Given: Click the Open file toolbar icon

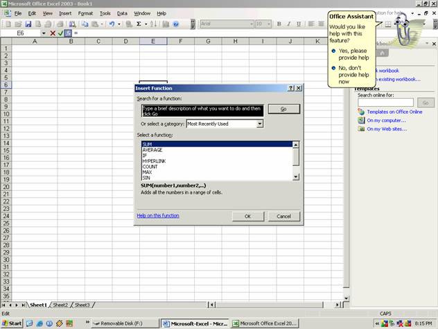Looking at the screenshot, I should tap(18, 24).
